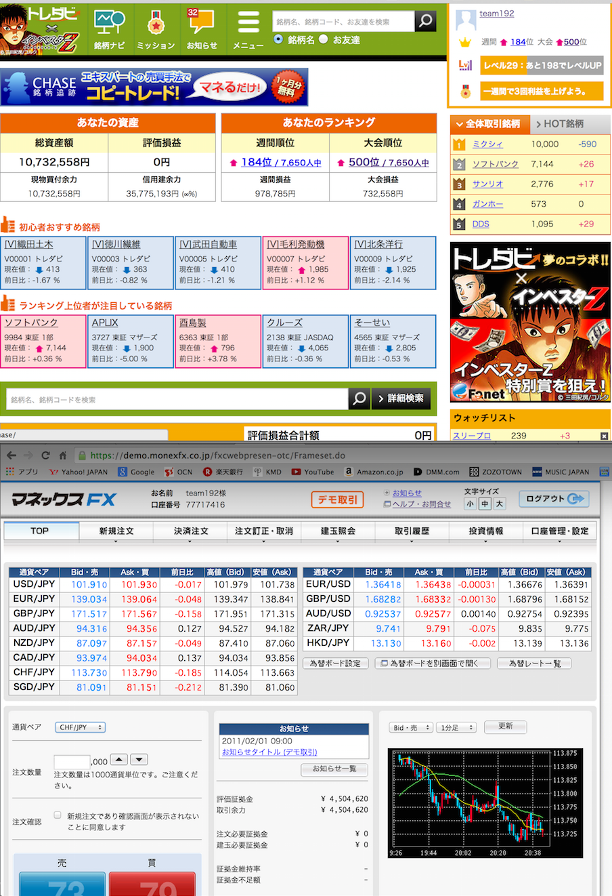
Task: Click the crown ranking icon in the profile box
Action: (464, 42)
